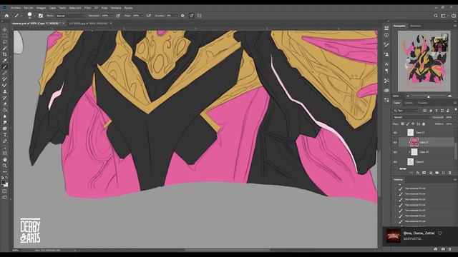Toggle lock all padlock icon

424,124
